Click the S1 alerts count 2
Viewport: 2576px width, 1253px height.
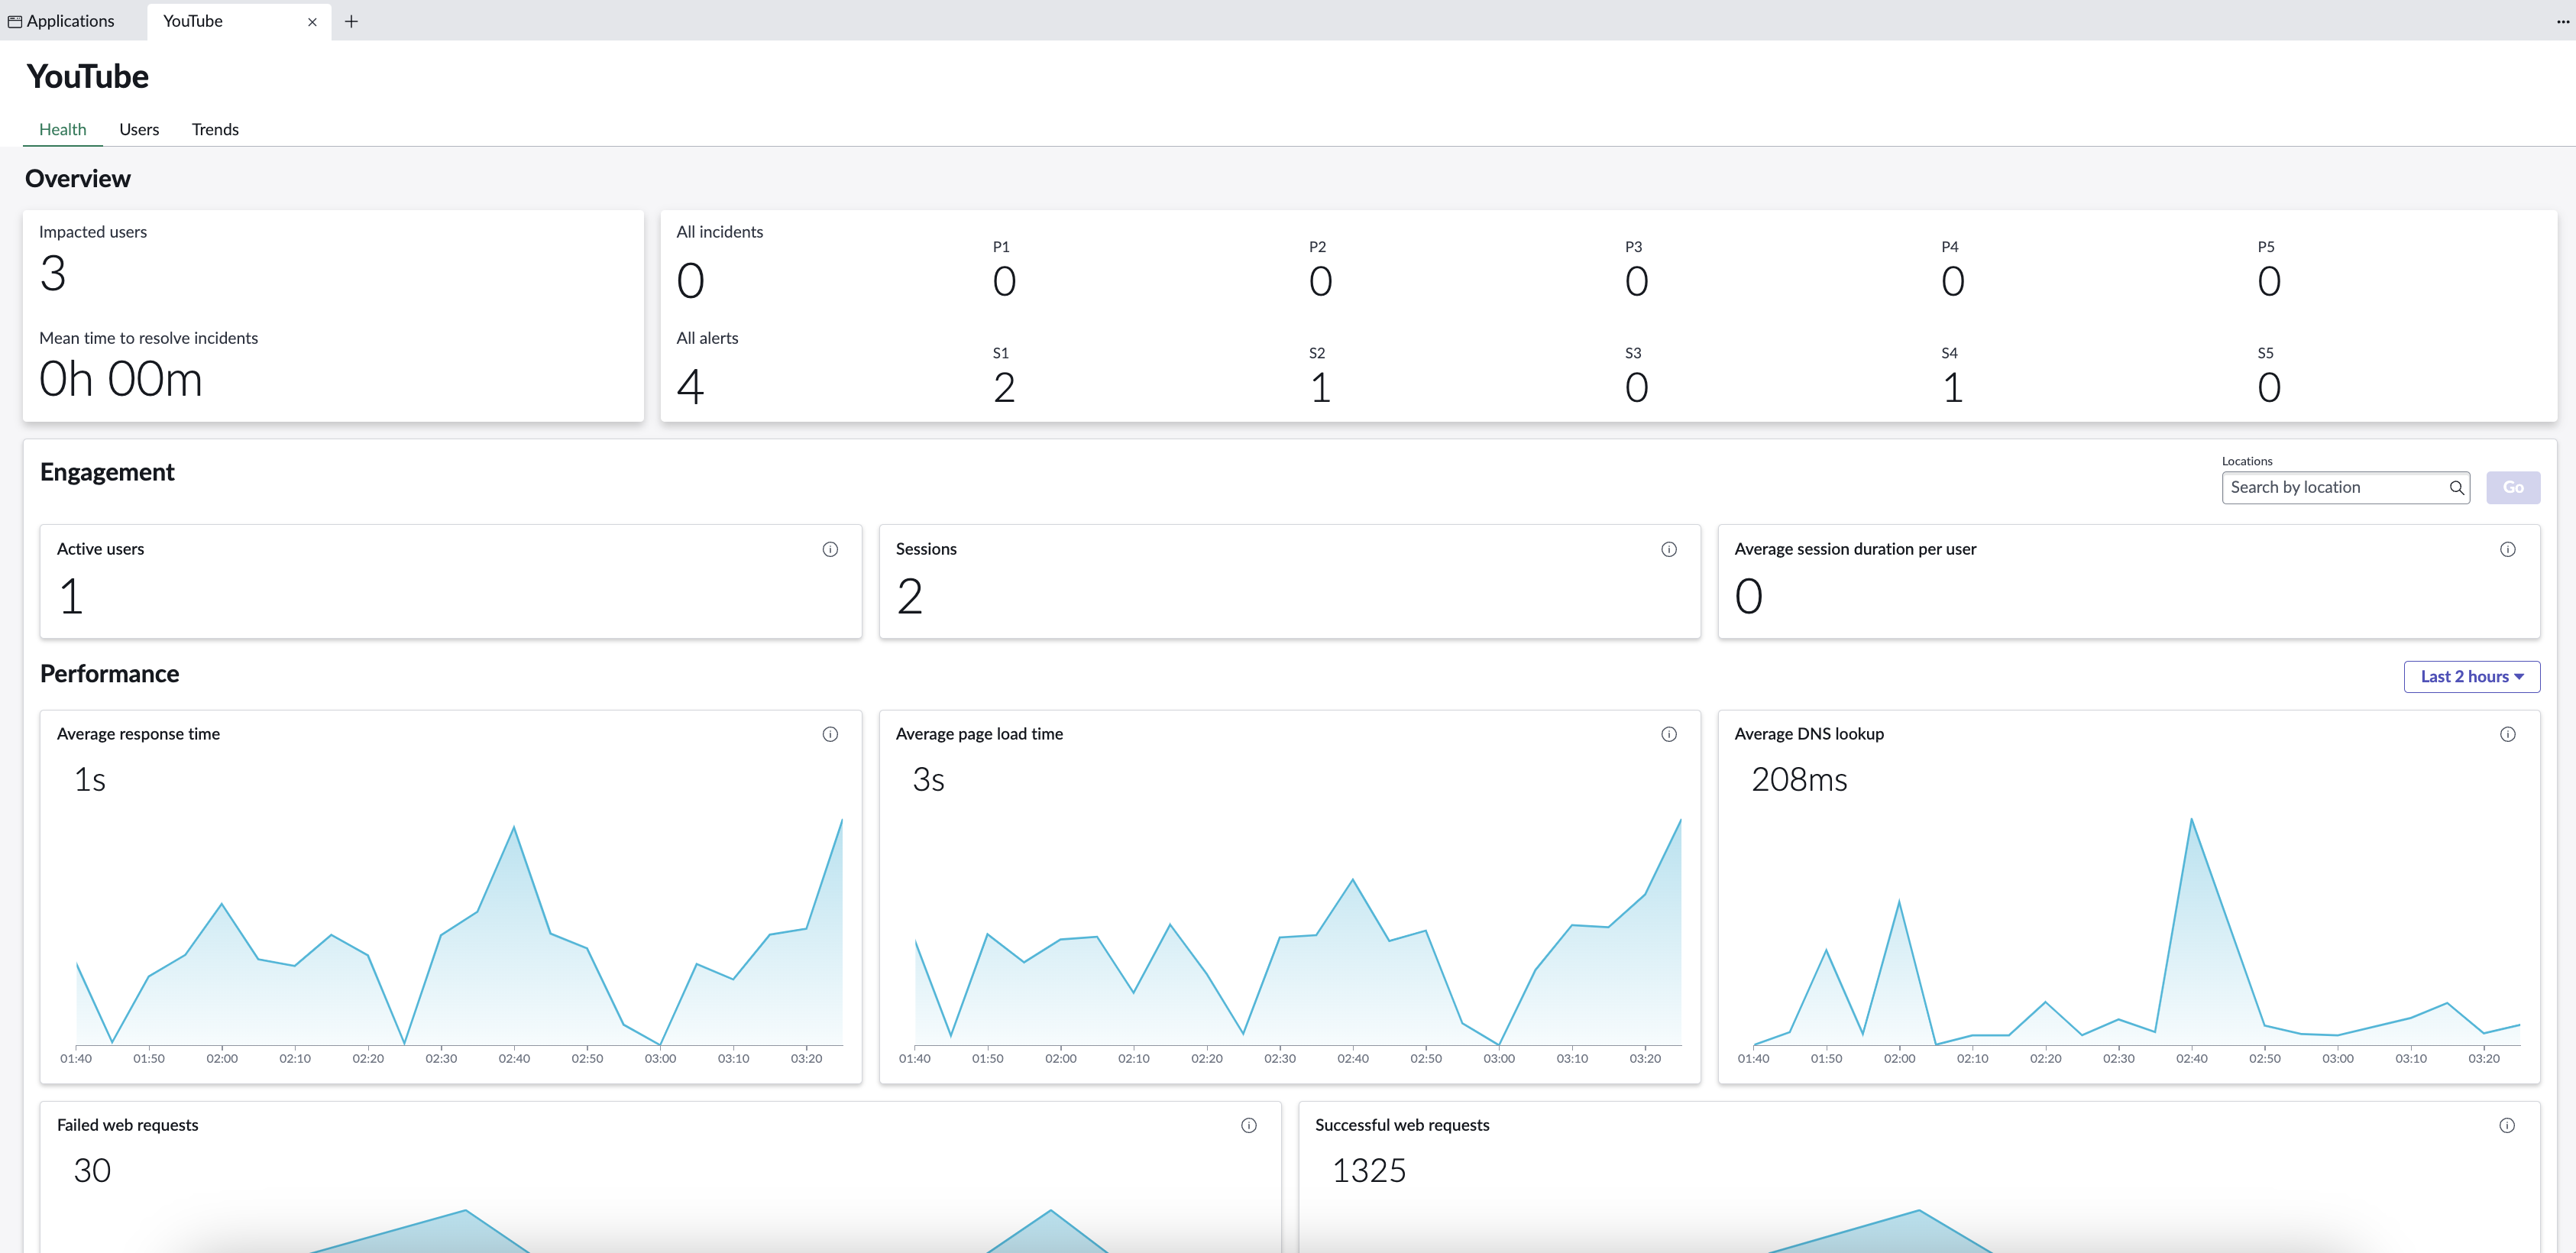tap(1004, 388)
